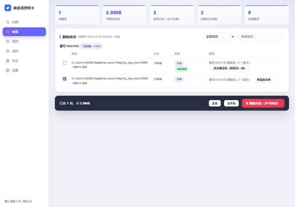Click the 0 扫描错误 stat card
295x207 pixels.
pyautogui.click(x=267, y=15)
